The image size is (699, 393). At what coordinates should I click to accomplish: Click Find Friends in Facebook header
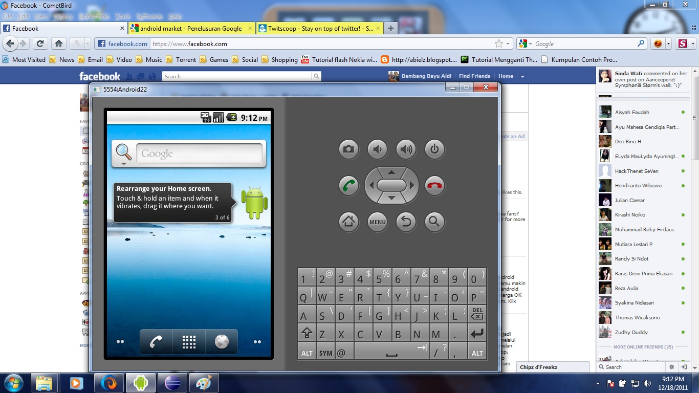click(x=474, y=76)
